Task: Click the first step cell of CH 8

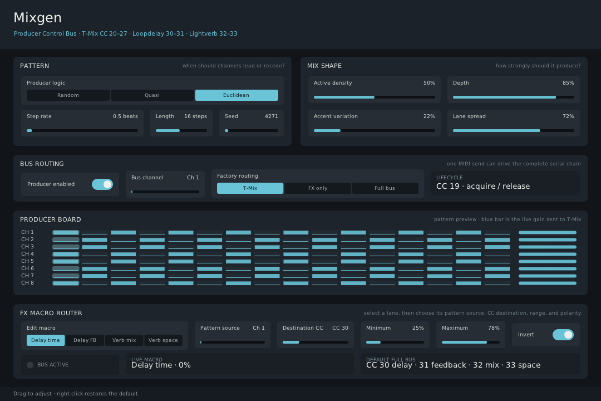Action: [x=66, y=283]
